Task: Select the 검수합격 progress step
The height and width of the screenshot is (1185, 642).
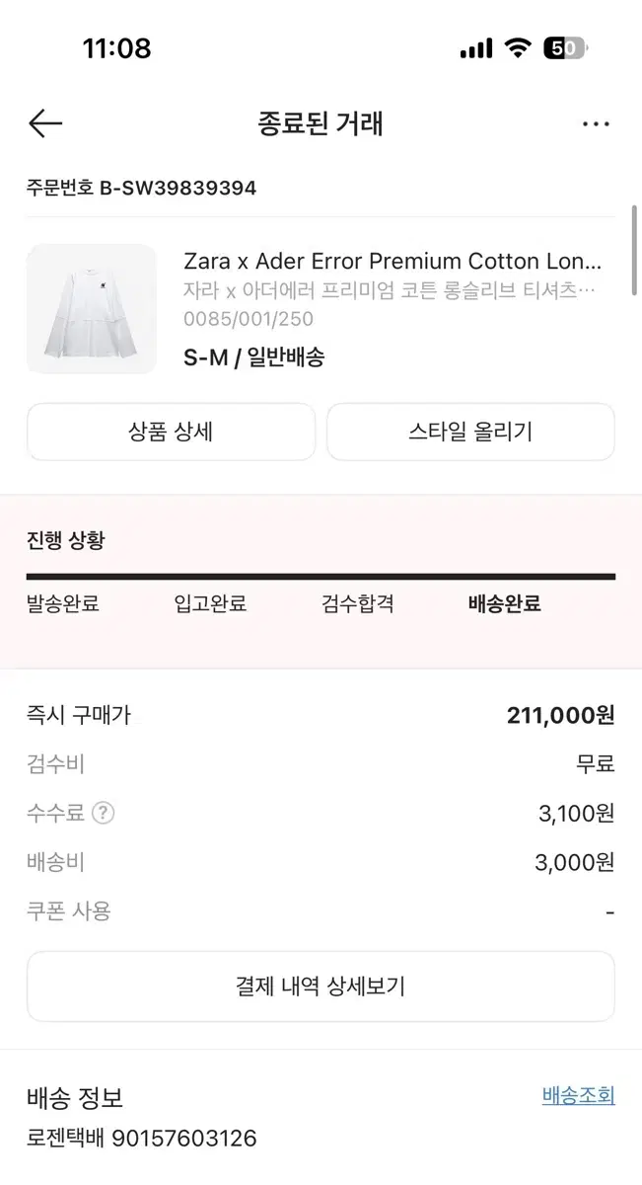Action: click(358, 604)
